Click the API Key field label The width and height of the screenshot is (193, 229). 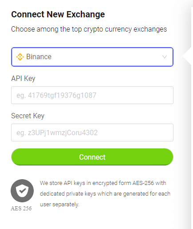(x=23, y=78)
